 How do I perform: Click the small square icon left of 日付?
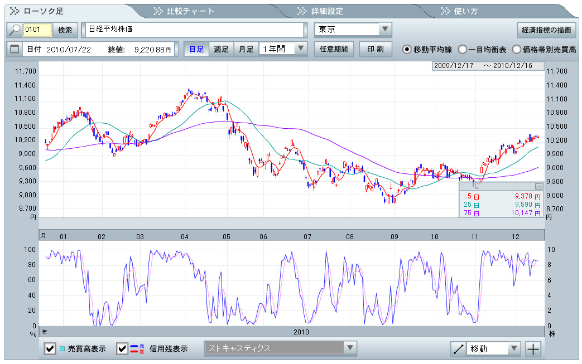pos(15,49)
